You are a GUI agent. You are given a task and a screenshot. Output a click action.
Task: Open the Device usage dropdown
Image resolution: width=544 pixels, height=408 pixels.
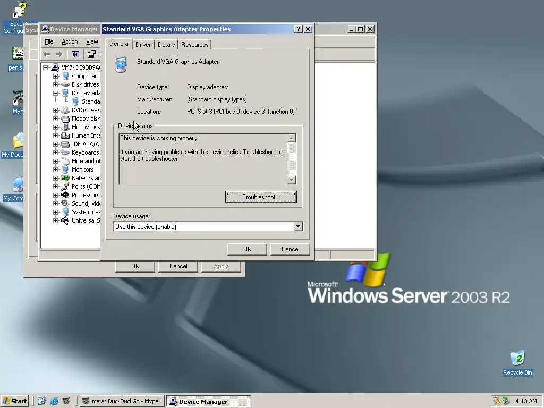click(298, 226)
